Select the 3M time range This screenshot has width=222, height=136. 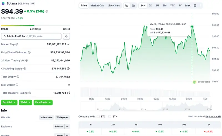(164, 6)
